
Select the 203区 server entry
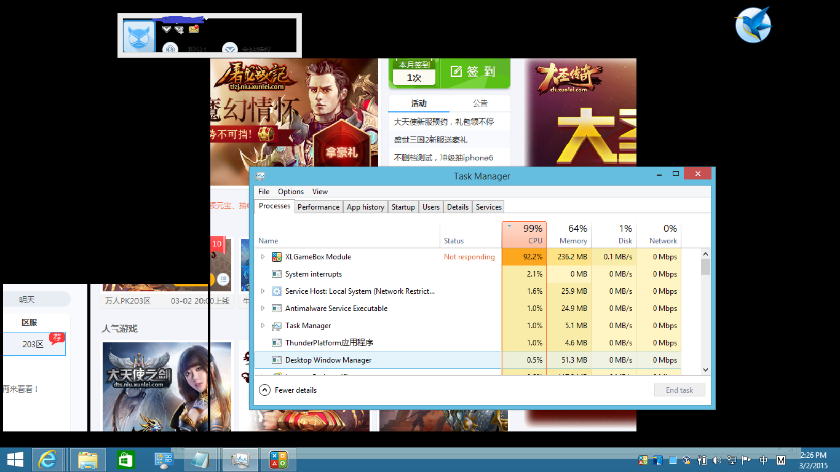(x=34, y=344)
